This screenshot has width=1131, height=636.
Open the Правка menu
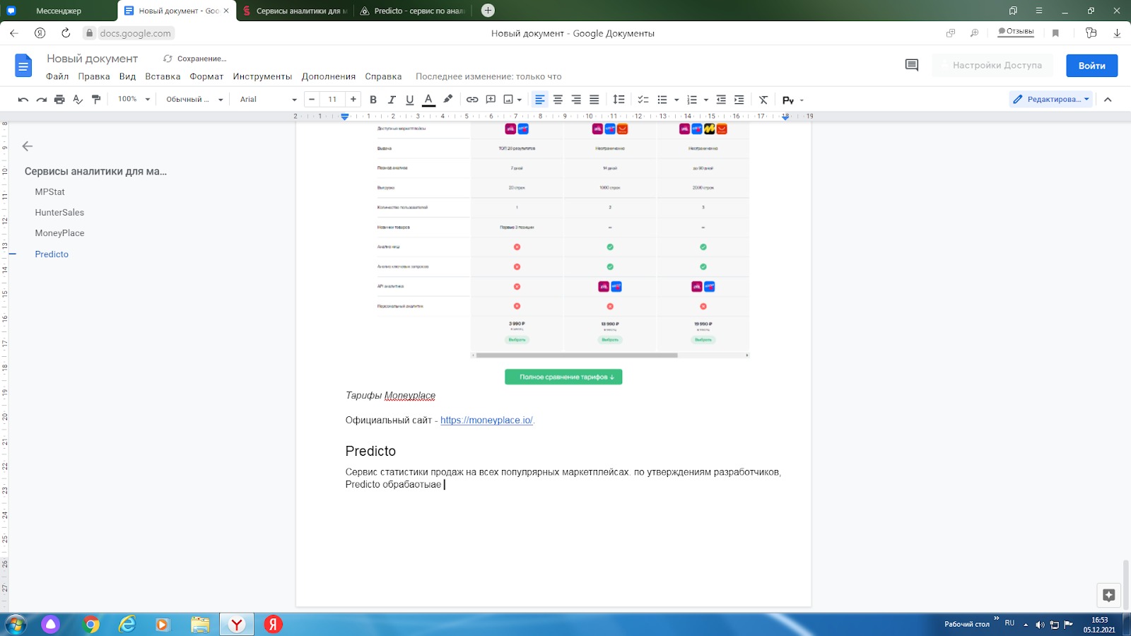[x=94, y=76]
